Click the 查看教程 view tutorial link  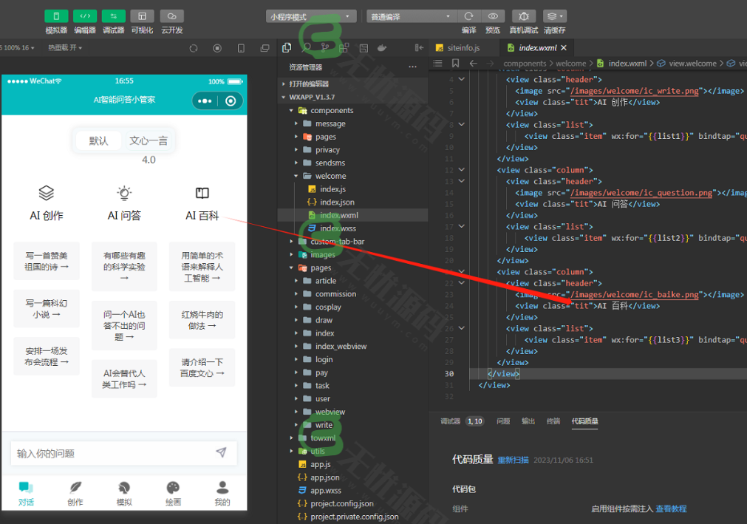(x=671, y=508)
